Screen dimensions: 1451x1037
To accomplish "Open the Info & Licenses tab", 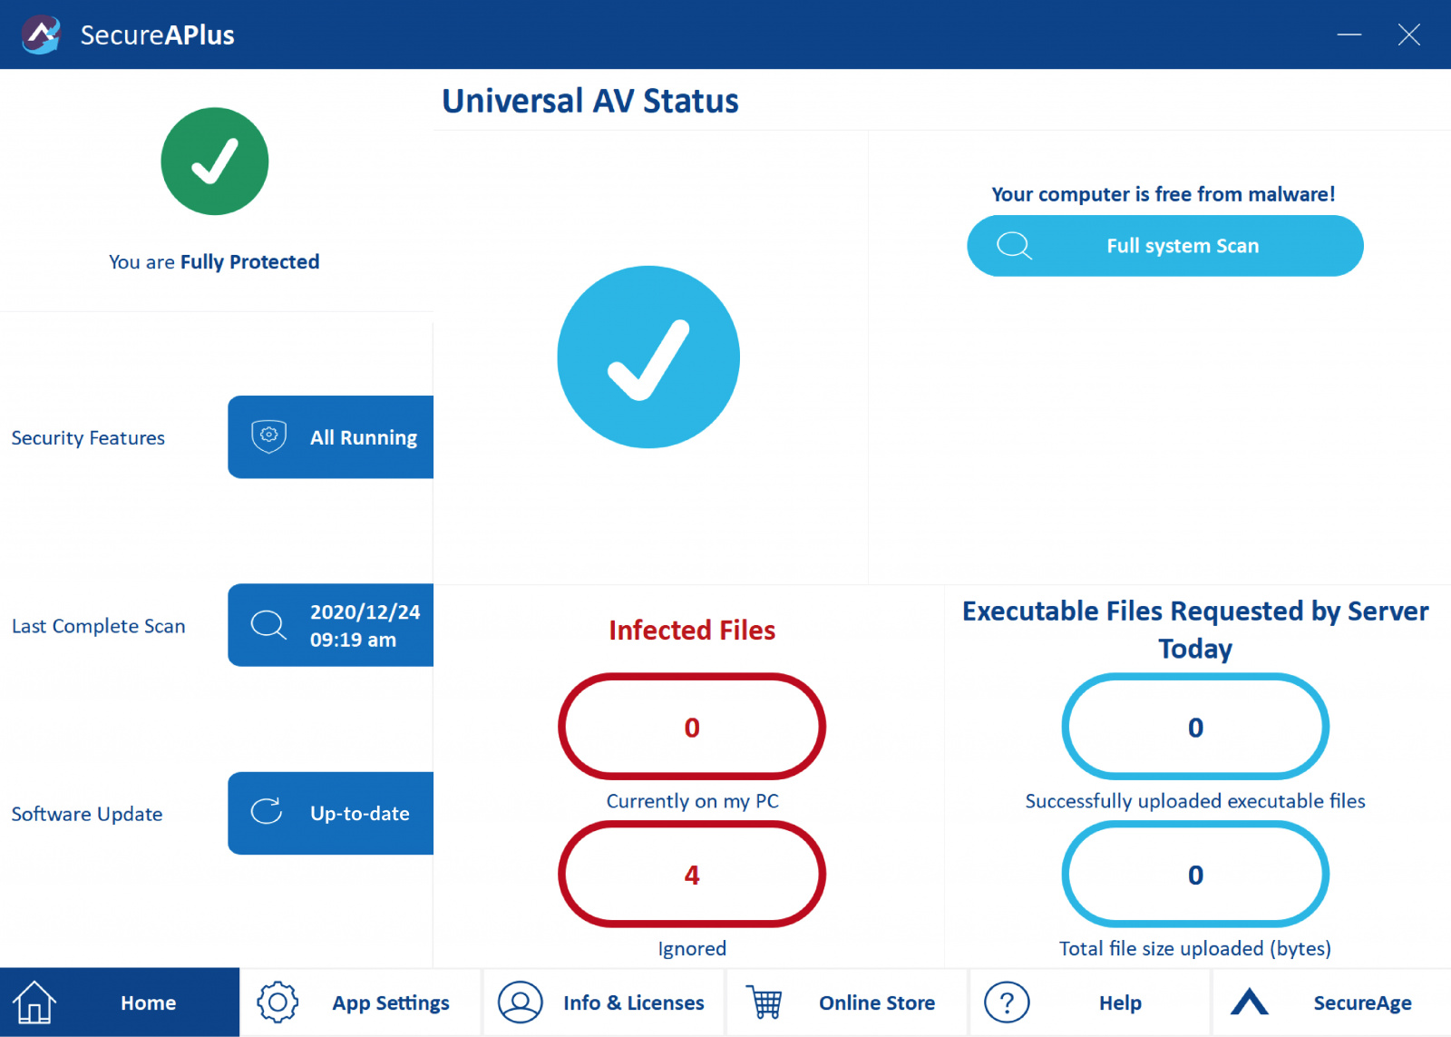I will (x=604, y=1003).
